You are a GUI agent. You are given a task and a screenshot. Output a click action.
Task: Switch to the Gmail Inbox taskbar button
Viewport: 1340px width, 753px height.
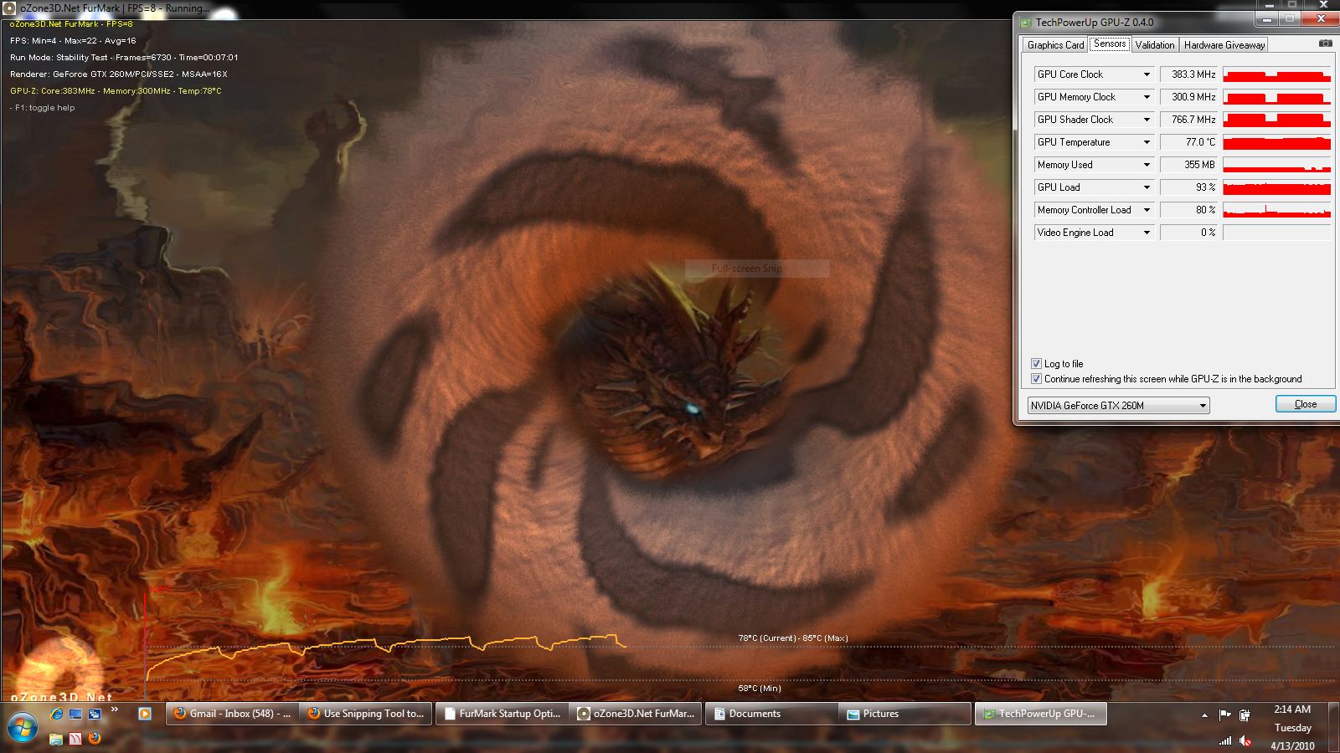[x=230, y=714]
